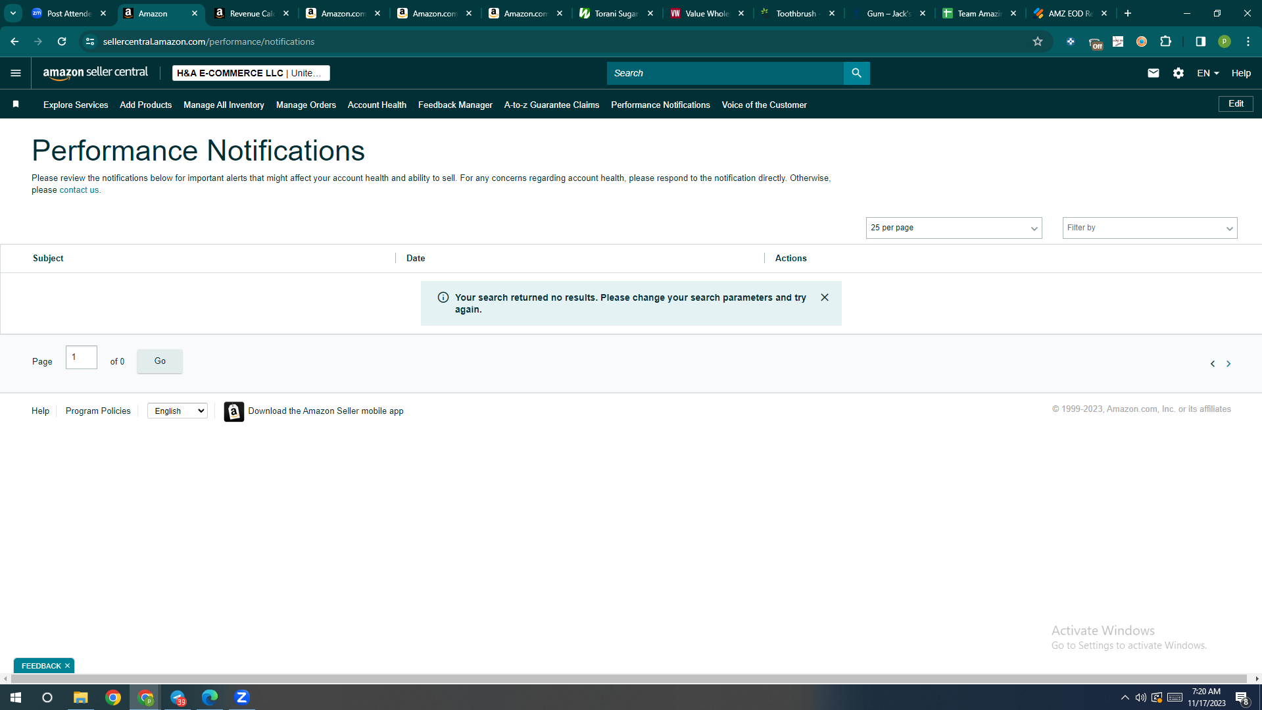1262x710 pixels.
Task: Click the bookmark icon in navigation bar
Action: [16, 104]
